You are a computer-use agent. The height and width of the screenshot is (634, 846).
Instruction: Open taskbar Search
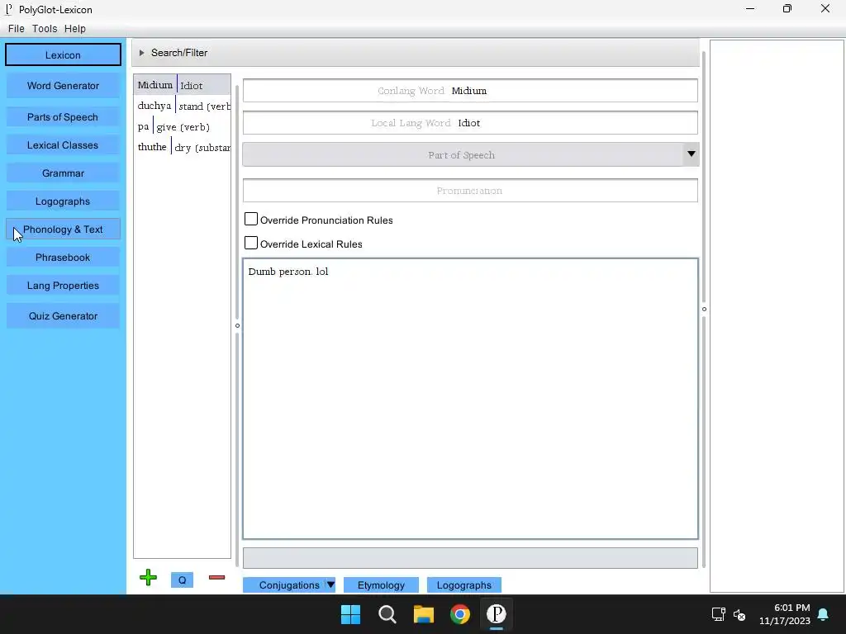click(387, 614)
